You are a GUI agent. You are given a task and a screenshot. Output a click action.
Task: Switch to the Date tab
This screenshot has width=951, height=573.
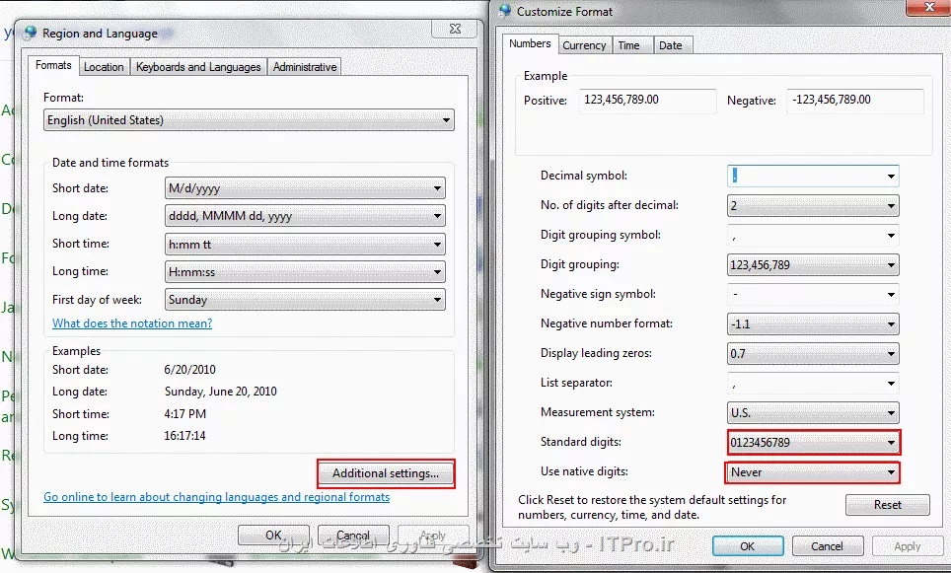tap(671, 45)
